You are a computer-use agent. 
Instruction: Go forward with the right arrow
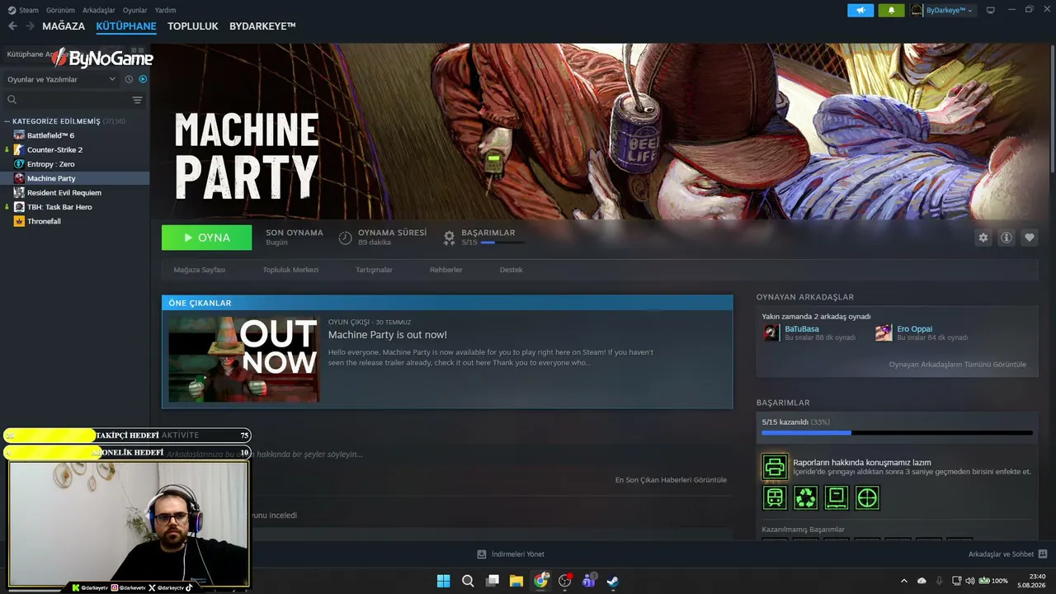tap(30, 26)
